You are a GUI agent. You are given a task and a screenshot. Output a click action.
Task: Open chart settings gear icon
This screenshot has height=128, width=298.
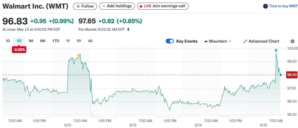[293, 41]
